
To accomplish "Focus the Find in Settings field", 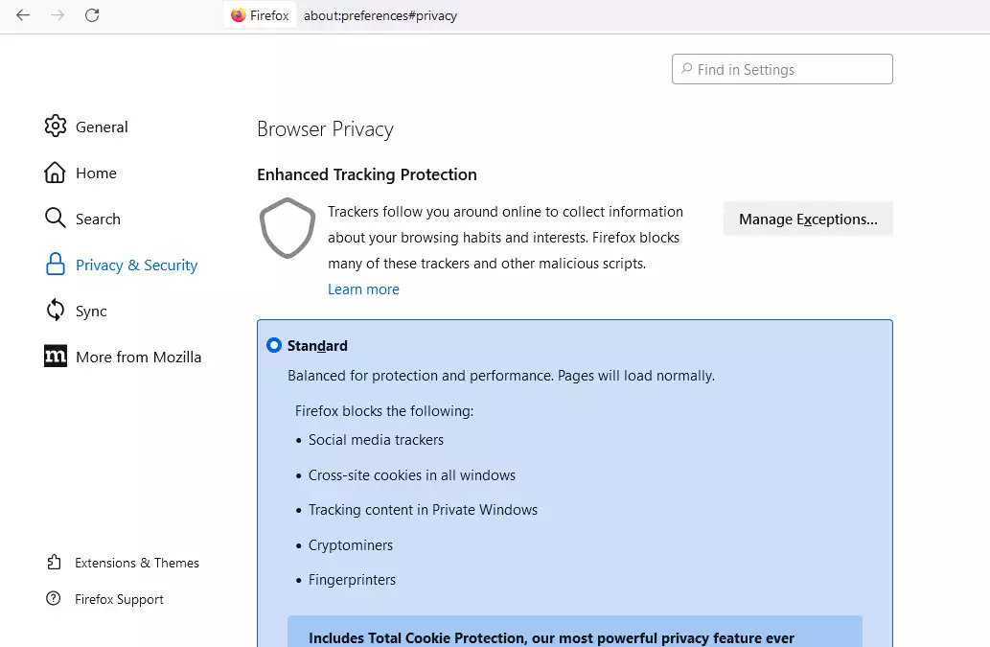I will pos(782,69).
